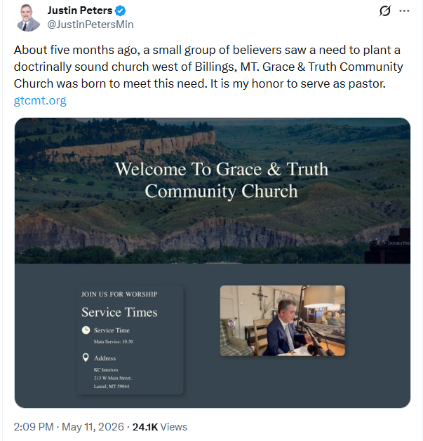Click the KC Interiors address text
Image resolution: width=423 pixels, height=441 pixels.
tap(106, 370)
